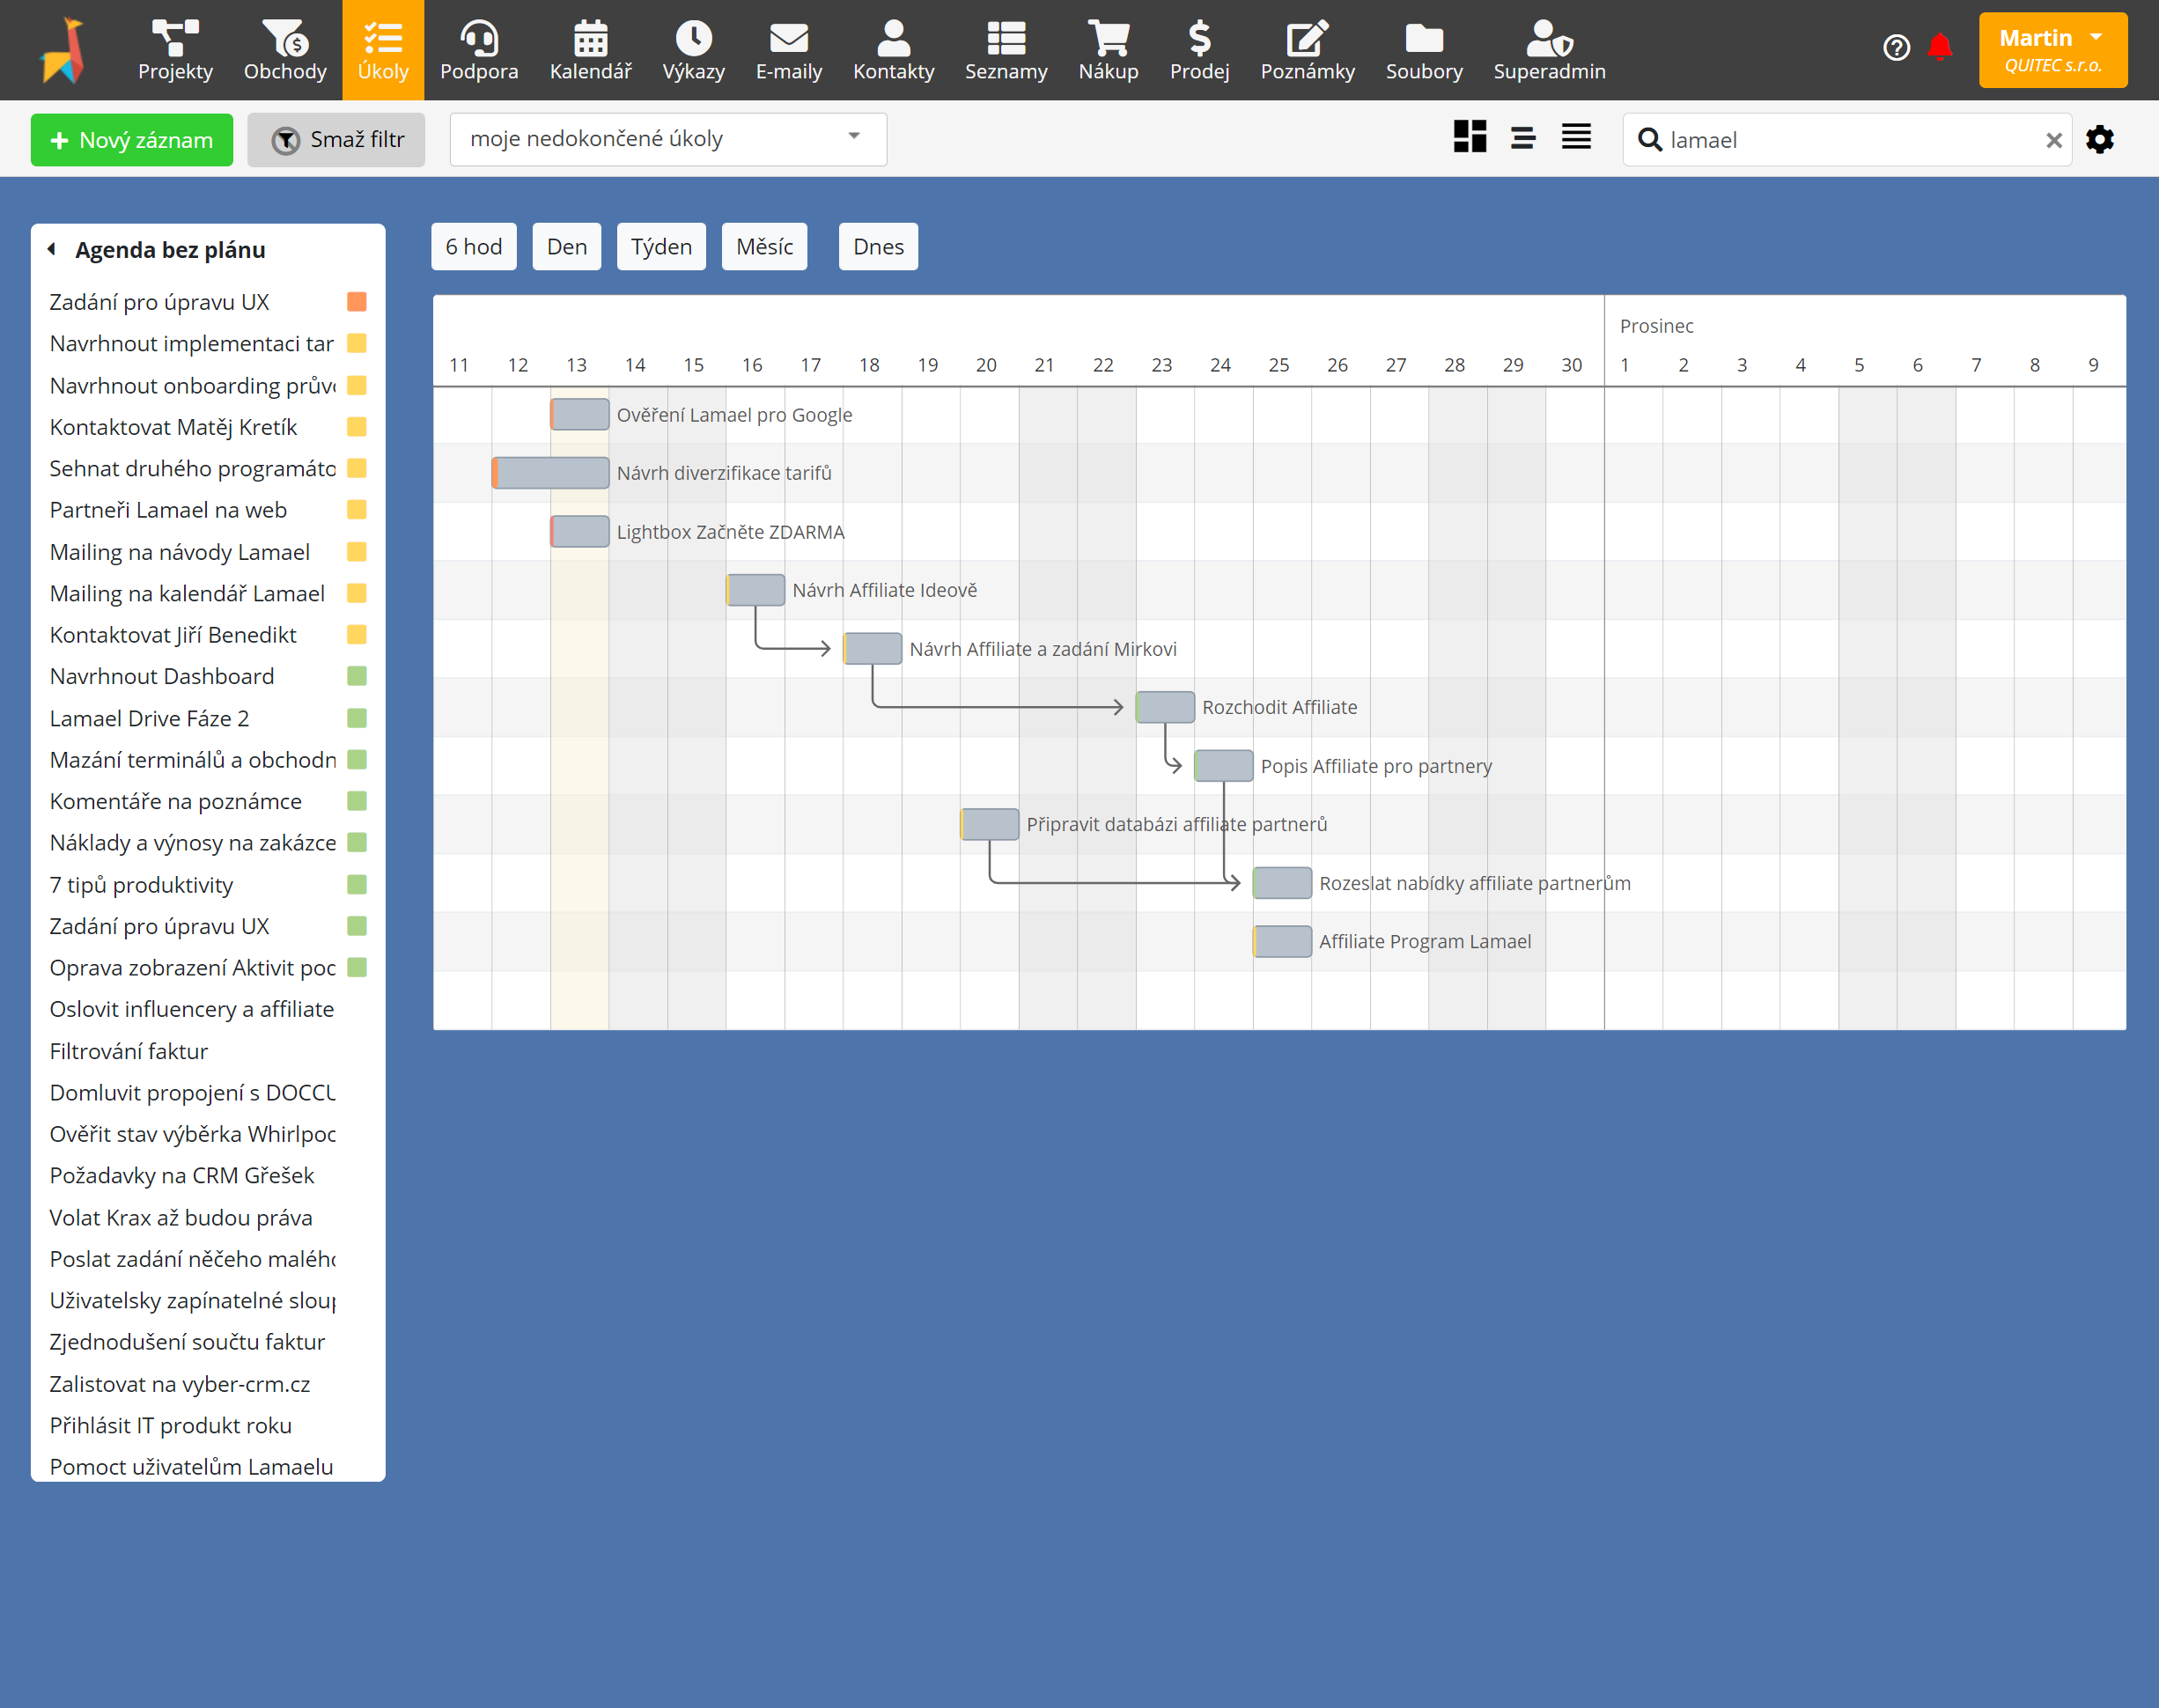The height and width of the screenshot is (1708, 2159).
Task: Click the orange swatch beside Zadání pro úpravu UX
Action: coord(357,302)
